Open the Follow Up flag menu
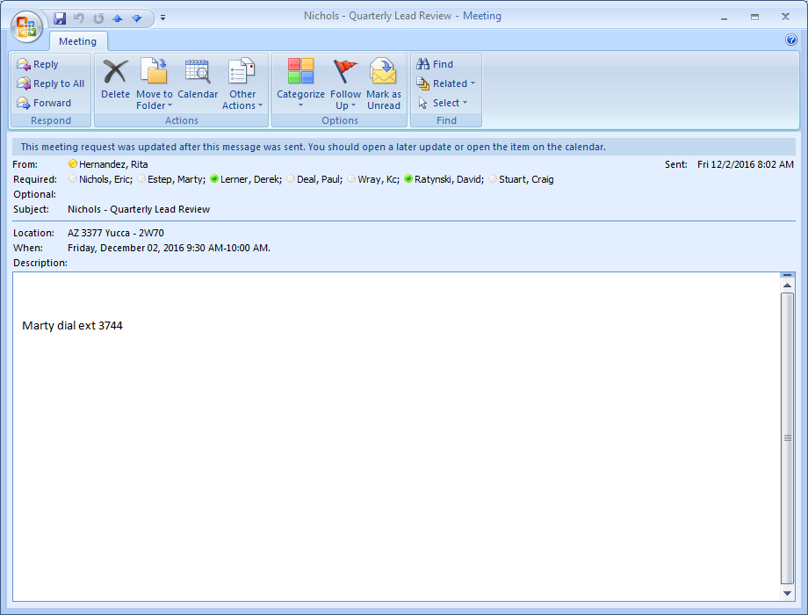This screenshot has width=808, height=615. 345,84
